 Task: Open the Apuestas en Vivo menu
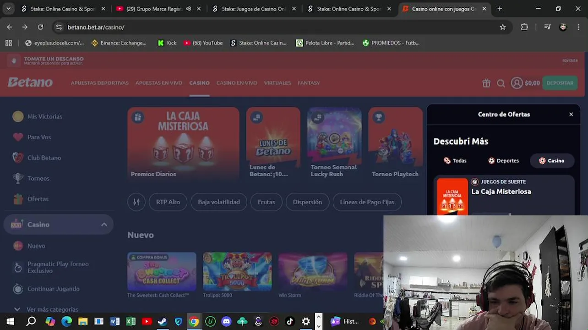click(x=158, y=83)
